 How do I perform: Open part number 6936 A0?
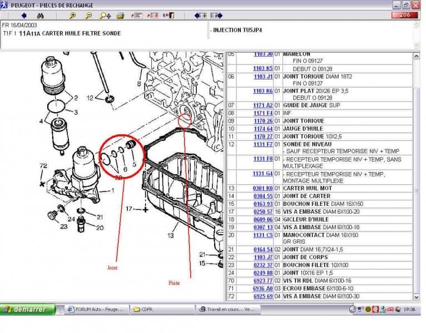tap(262, 289)
